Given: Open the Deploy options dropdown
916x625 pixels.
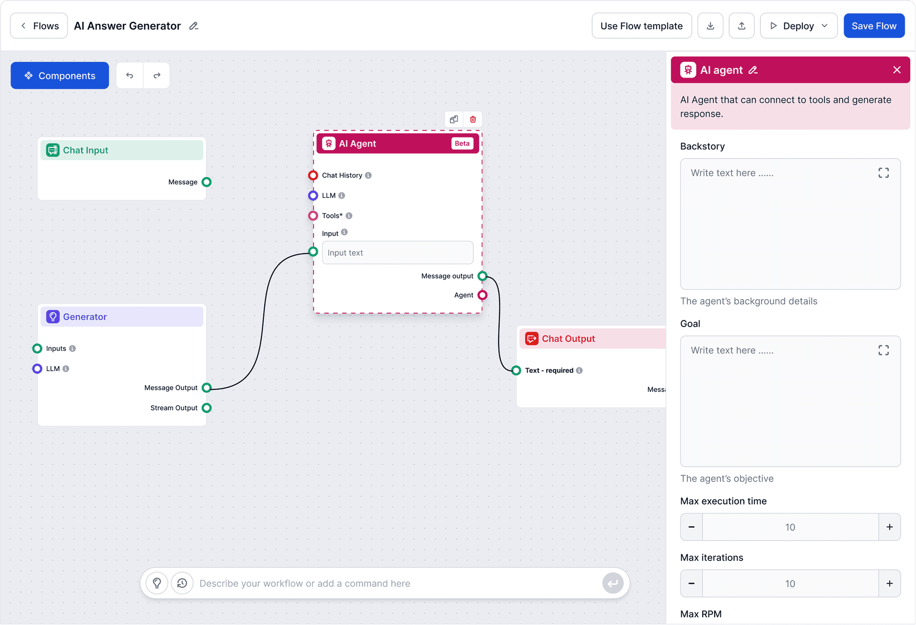Looking at the screenshot, I should (x=826, y=25).
